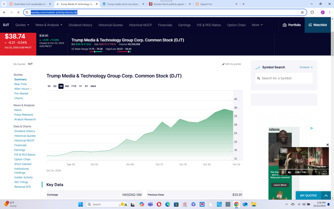
Task: Show hidden system tray icons chevron
Action: (287, 204)
